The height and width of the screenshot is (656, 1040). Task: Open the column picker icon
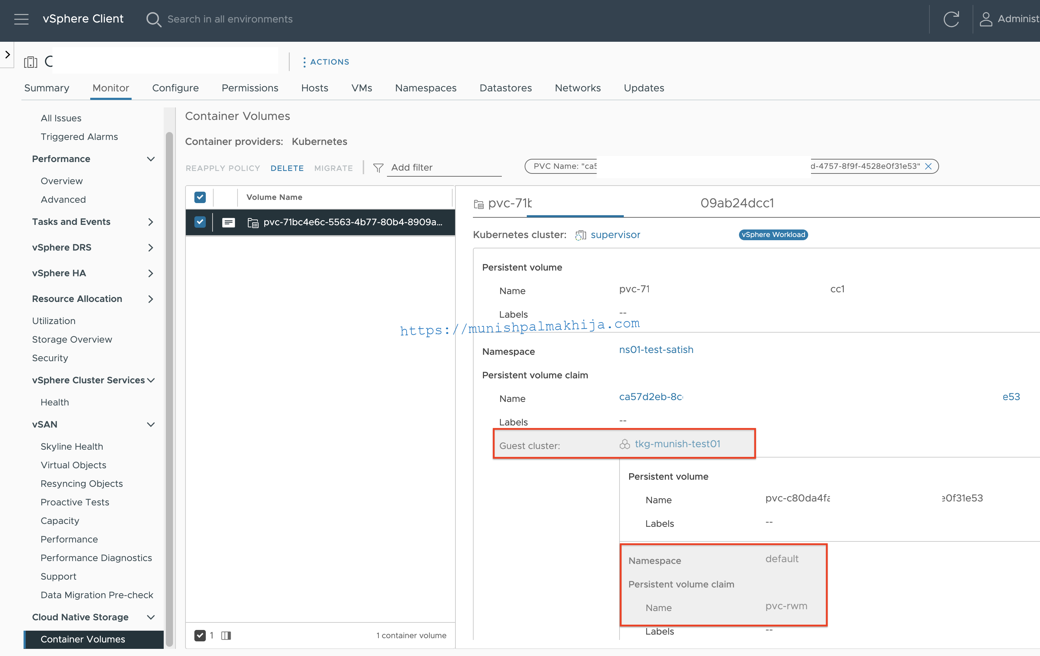226,635
